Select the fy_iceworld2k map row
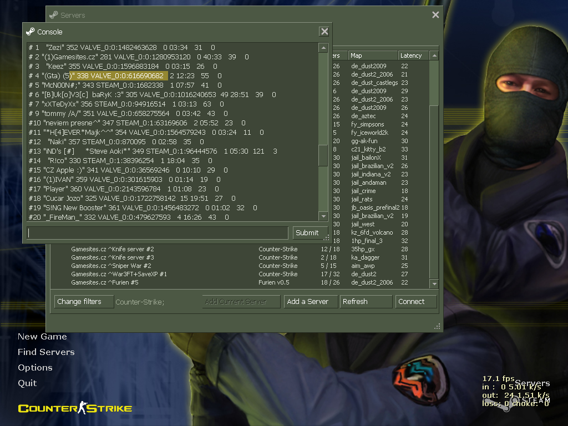The height and width of the screenshot is (426, 568). [x=381, y=133]
